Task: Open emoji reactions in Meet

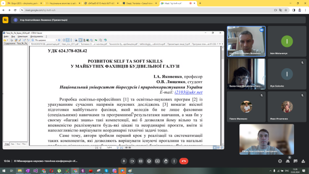Action: click(149, 161)
